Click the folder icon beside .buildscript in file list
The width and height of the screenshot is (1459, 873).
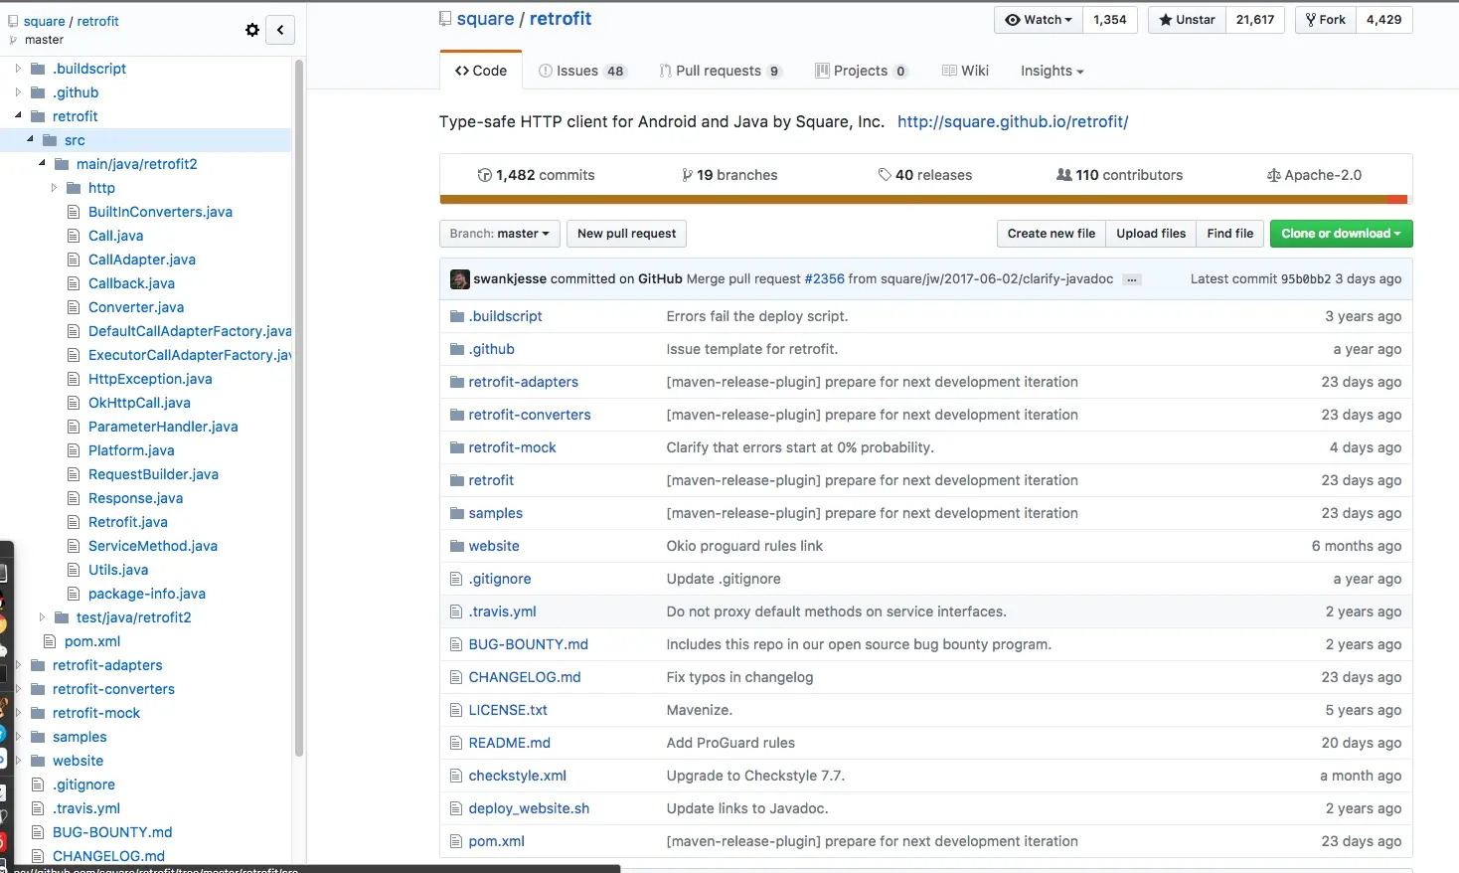point(457,316)
